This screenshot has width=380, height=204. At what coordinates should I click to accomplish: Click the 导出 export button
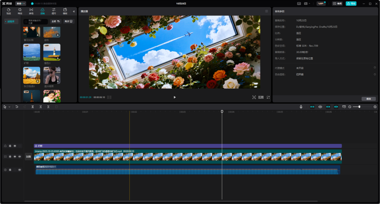pyautogui.click(x=351, y=4)
